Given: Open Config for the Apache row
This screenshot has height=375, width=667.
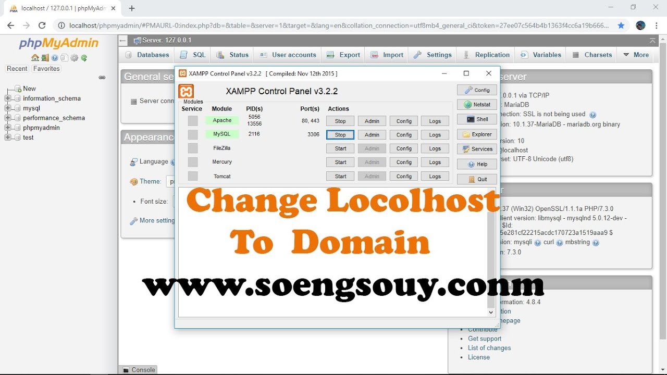Looking at the screenshot, I should click(x=404, y=121).
